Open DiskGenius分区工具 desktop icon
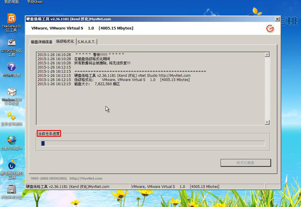The image size is (301, 207). 12,22
